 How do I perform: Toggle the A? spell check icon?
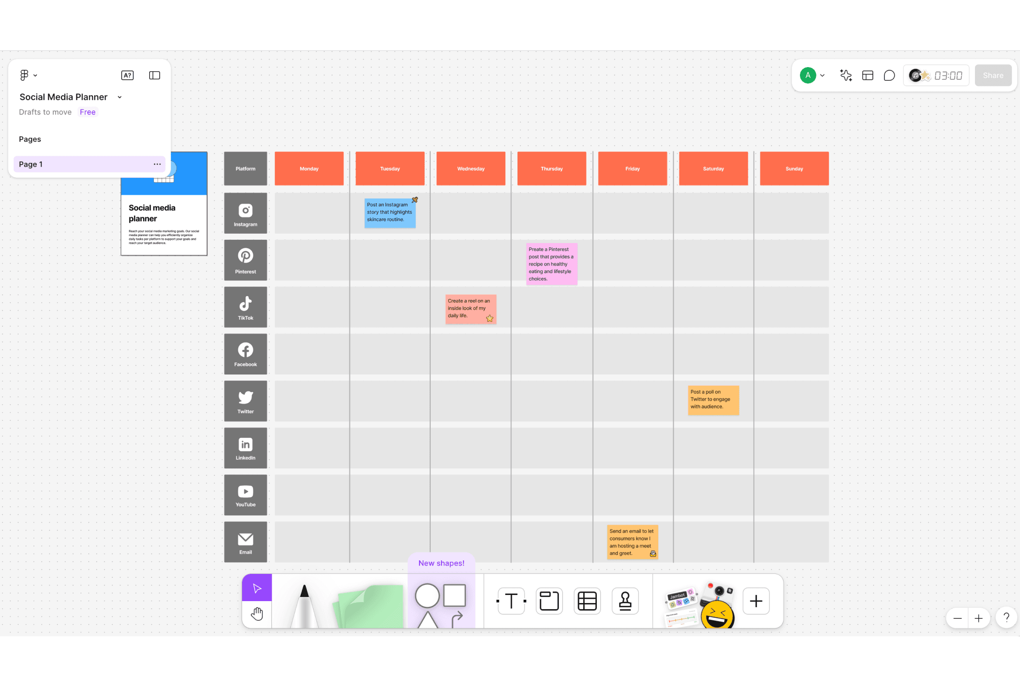click(x=127, y=76)
